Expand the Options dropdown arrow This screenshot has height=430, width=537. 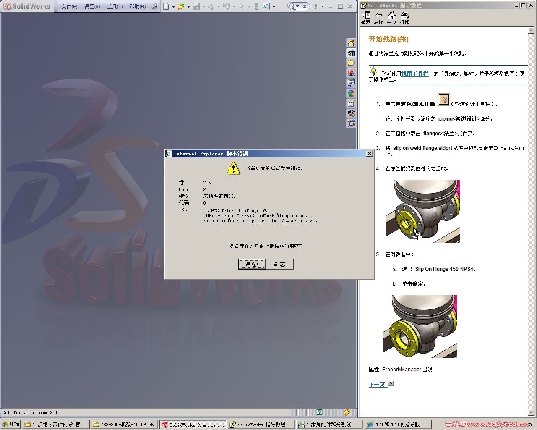(x=274, y=7)
